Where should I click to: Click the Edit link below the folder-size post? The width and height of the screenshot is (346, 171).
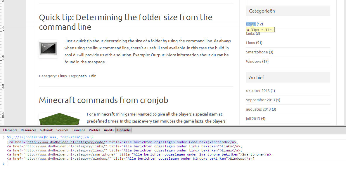click(x=92, y=76)
